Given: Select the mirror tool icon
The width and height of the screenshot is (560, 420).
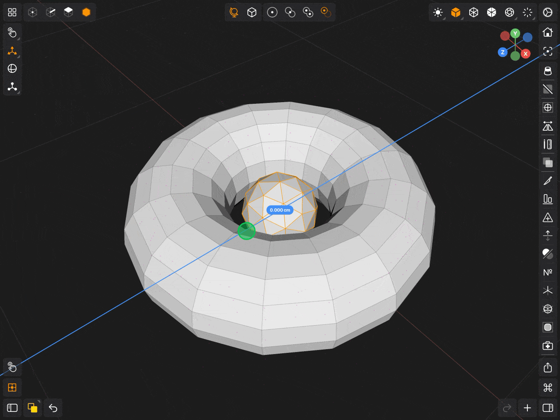Looking at the screenshot, I should (548, 126).
